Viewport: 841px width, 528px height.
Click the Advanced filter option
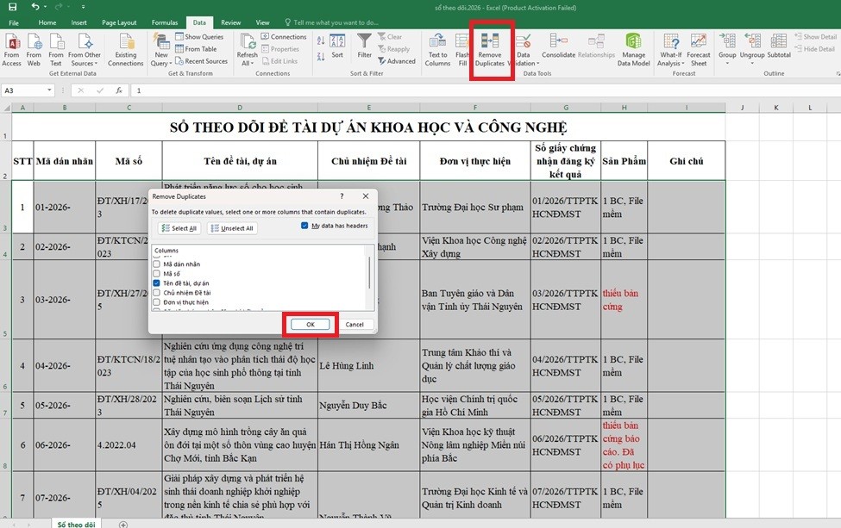pos(397,61)
